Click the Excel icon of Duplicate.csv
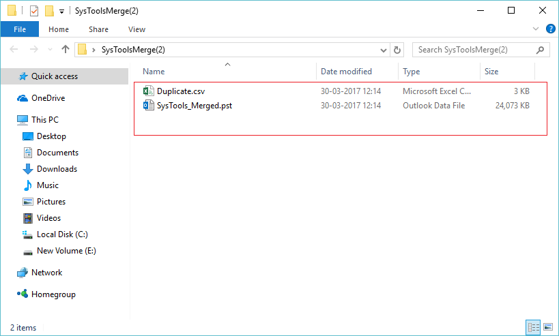This screenshot has width=559, height=336. (148, 91)
